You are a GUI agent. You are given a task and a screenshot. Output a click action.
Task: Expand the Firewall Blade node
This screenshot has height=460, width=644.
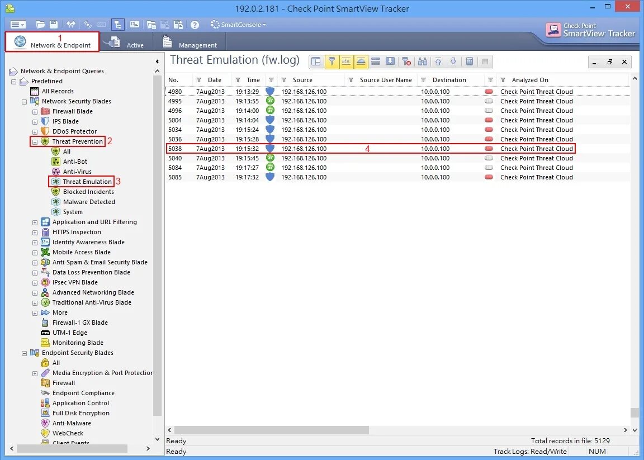35,112
